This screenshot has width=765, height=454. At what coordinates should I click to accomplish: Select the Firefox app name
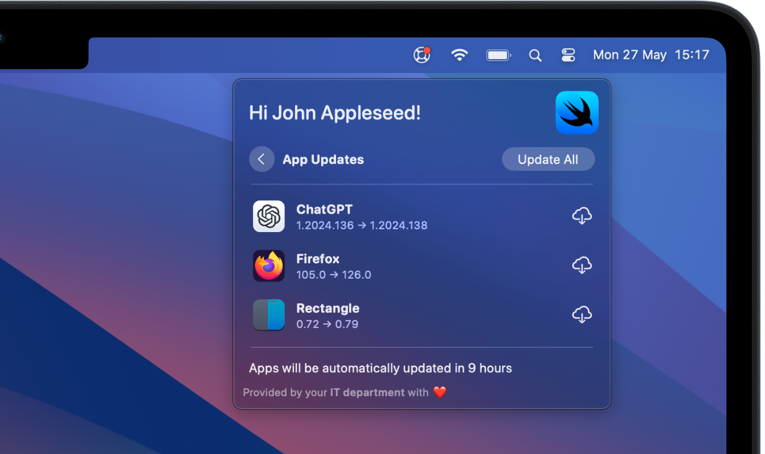point(318,259)
